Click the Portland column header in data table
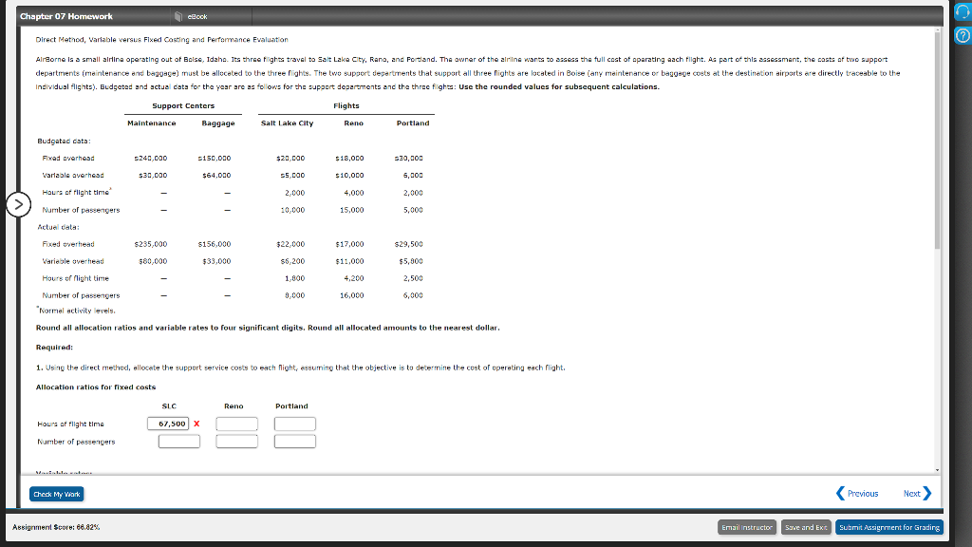This screenshot has height=547, width=972. pyautogui.click(x=413, y=123)
